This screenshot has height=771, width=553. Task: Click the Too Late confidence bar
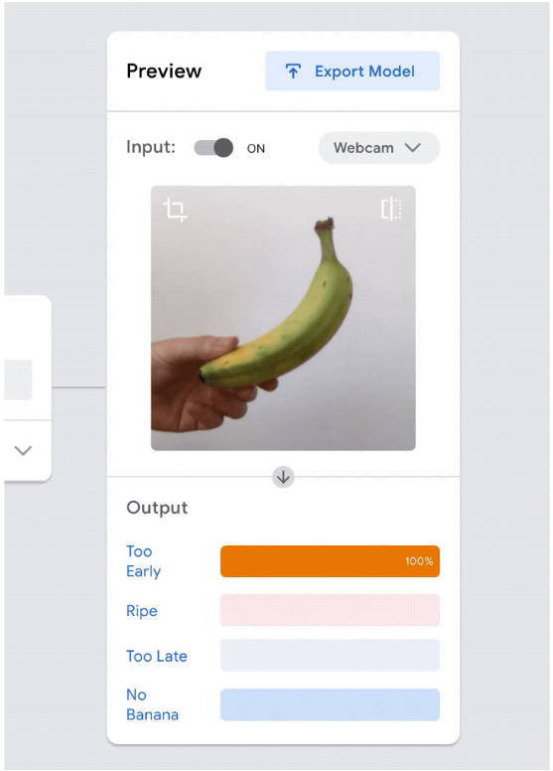pyautogui.click(x=330, y=656)
